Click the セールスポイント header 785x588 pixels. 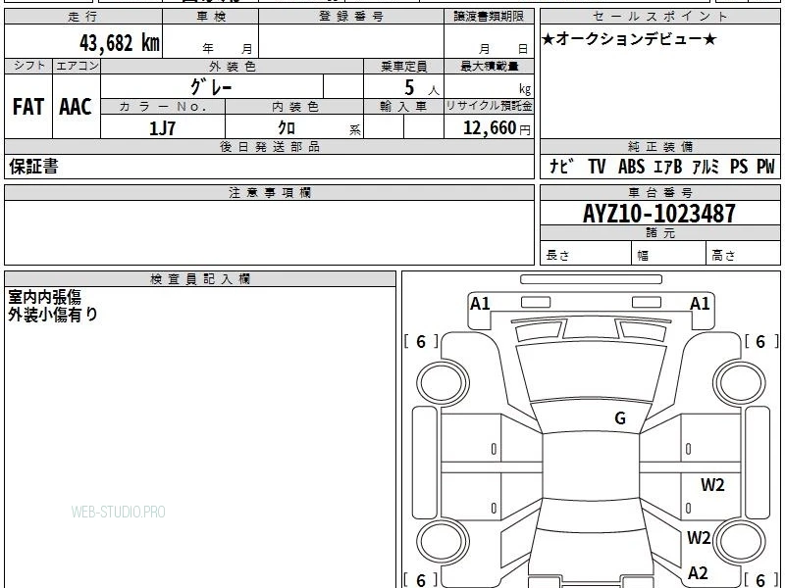click(x=659, y=17)
